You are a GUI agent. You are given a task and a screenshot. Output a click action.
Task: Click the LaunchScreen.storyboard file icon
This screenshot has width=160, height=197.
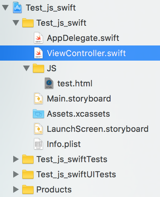coord(38,129)
